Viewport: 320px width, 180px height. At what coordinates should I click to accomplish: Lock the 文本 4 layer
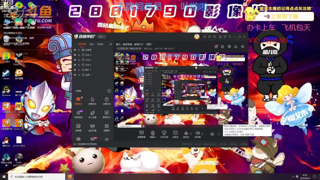point(79,55)
